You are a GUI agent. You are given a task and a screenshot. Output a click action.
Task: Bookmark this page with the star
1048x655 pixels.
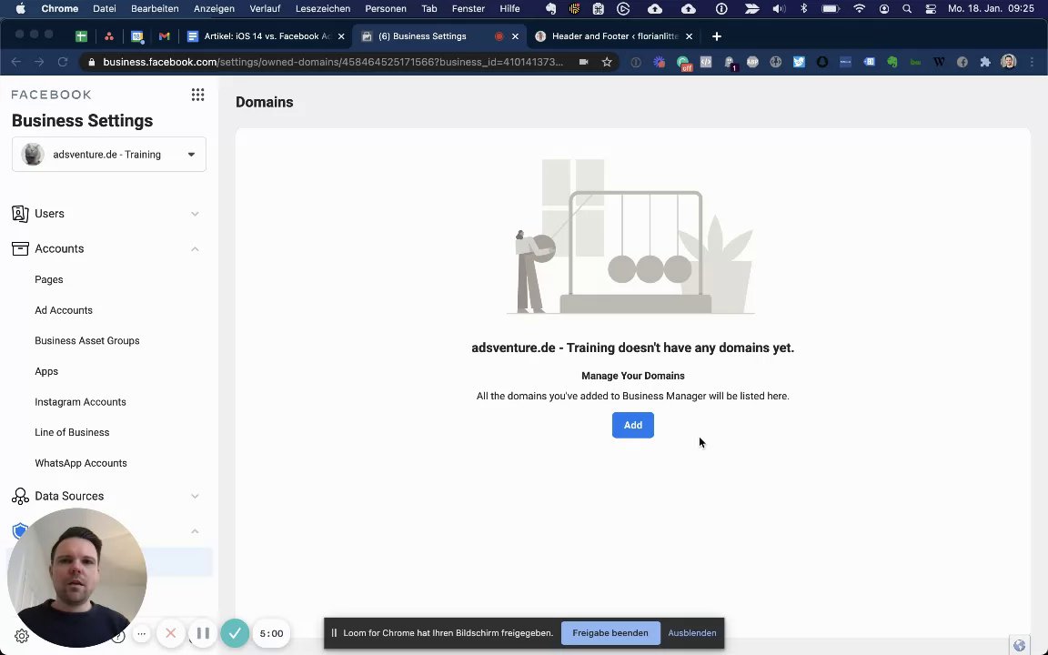[607, 62]
